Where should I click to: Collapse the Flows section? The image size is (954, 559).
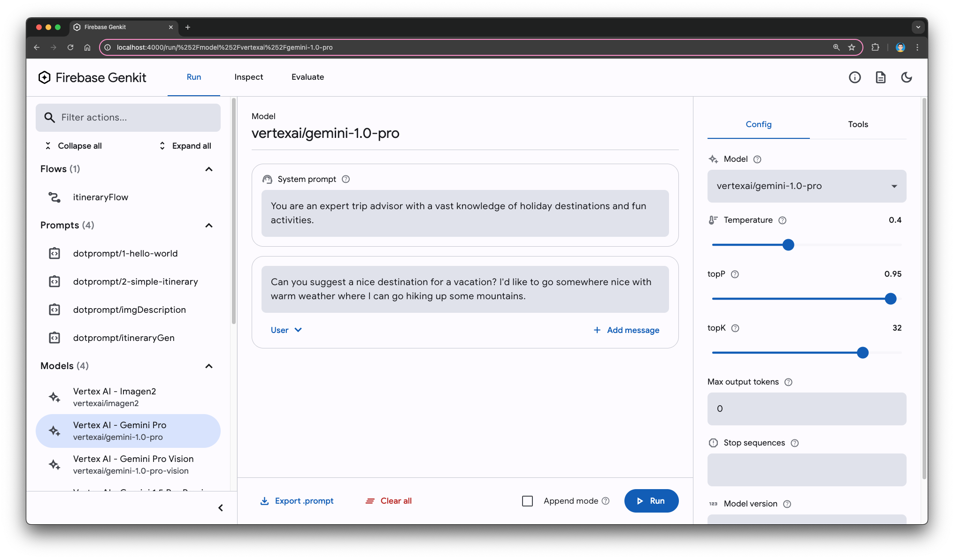pos(208,168)
